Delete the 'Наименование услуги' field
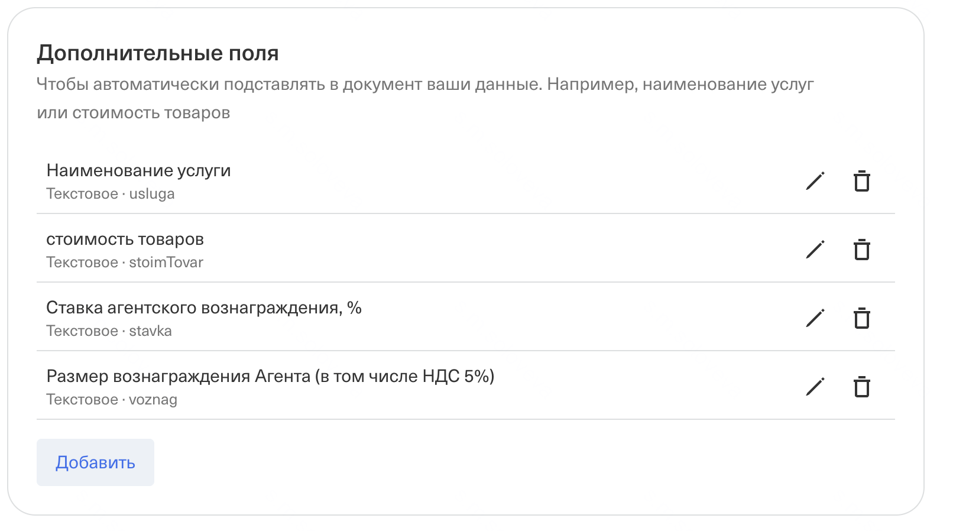 coord(862,181)
